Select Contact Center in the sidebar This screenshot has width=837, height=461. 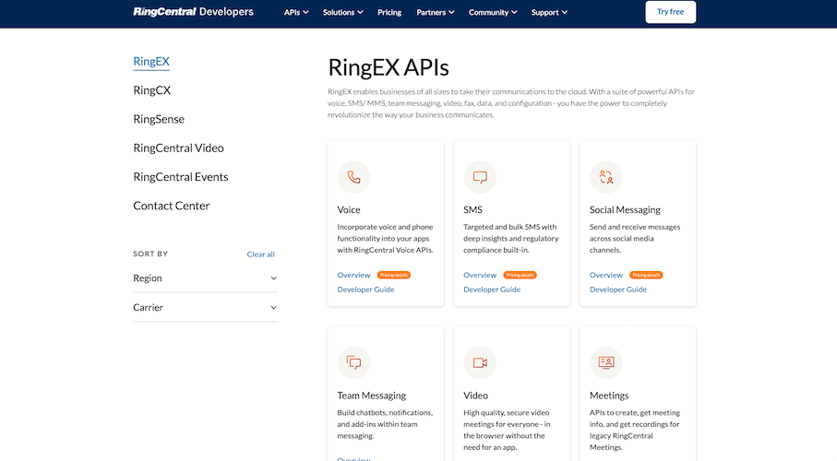click(172, 206)
